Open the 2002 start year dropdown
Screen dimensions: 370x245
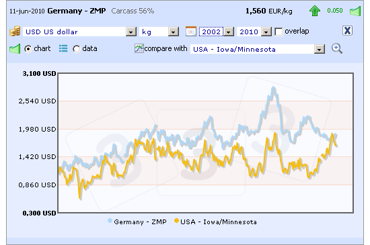[217, 32]
